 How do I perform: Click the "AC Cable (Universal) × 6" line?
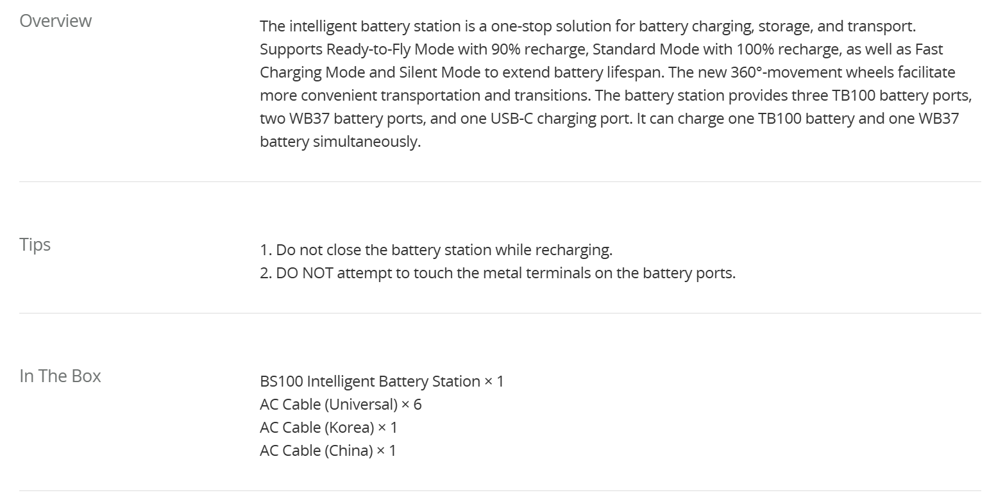(x=341, y=405)
